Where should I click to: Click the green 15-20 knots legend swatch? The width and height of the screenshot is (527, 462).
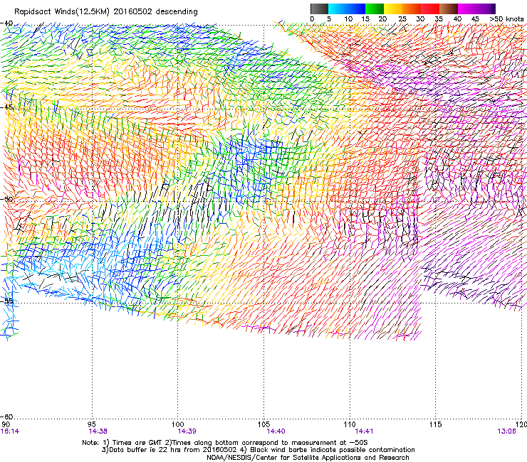click(x=375, y=9)
